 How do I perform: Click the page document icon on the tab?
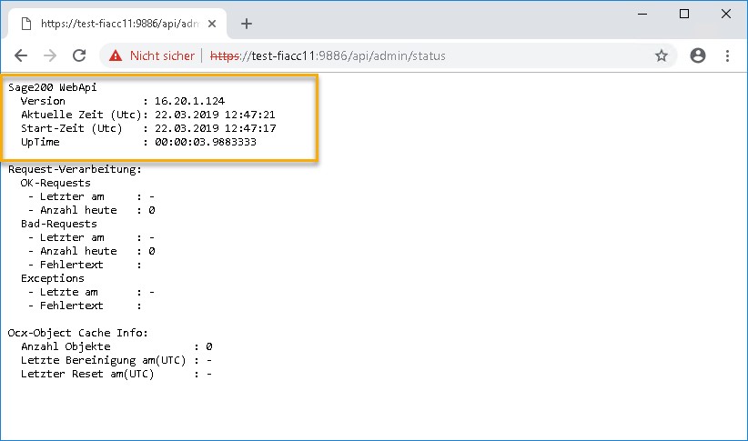coord(26,24)
